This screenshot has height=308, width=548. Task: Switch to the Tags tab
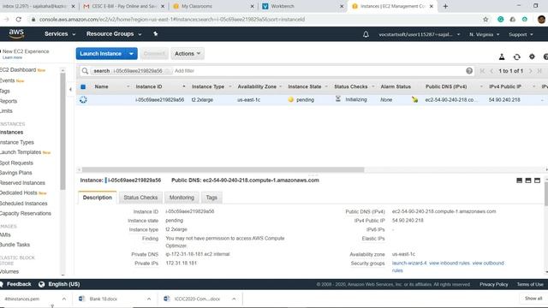pyautogui.click(x=211, y=198)
